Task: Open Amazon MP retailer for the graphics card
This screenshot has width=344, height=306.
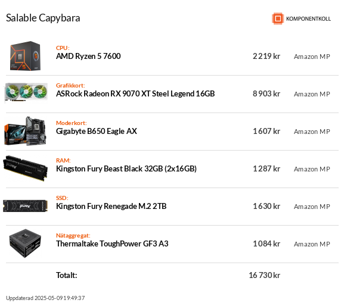Action: (x=312, y=94)
